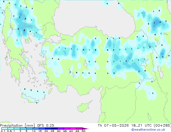
Task: Click the "[mm]" unit label
Action: click(x=30, y=126)
